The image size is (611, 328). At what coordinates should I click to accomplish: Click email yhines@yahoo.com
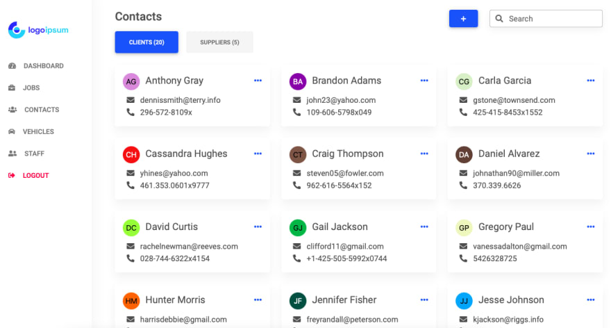pyautogui.click(x=174, y=173)
